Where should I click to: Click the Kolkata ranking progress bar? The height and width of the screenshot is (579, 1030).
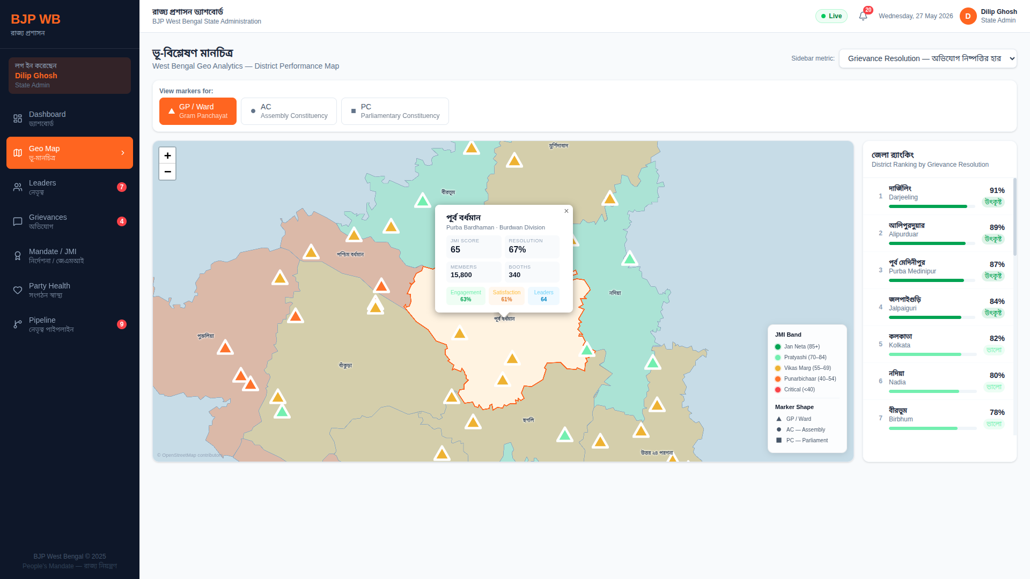tap(932, 354)
